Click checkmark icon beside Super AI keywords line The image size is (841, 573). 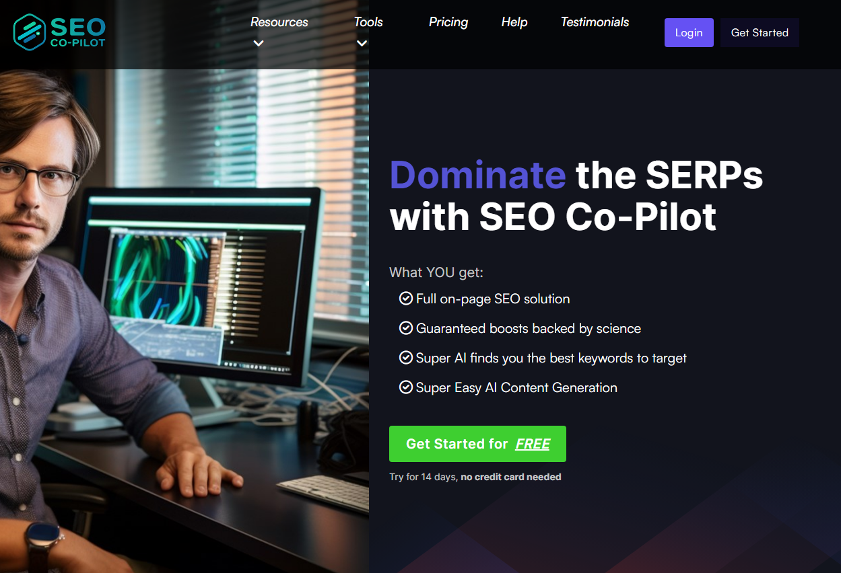[x=406, y=357]
